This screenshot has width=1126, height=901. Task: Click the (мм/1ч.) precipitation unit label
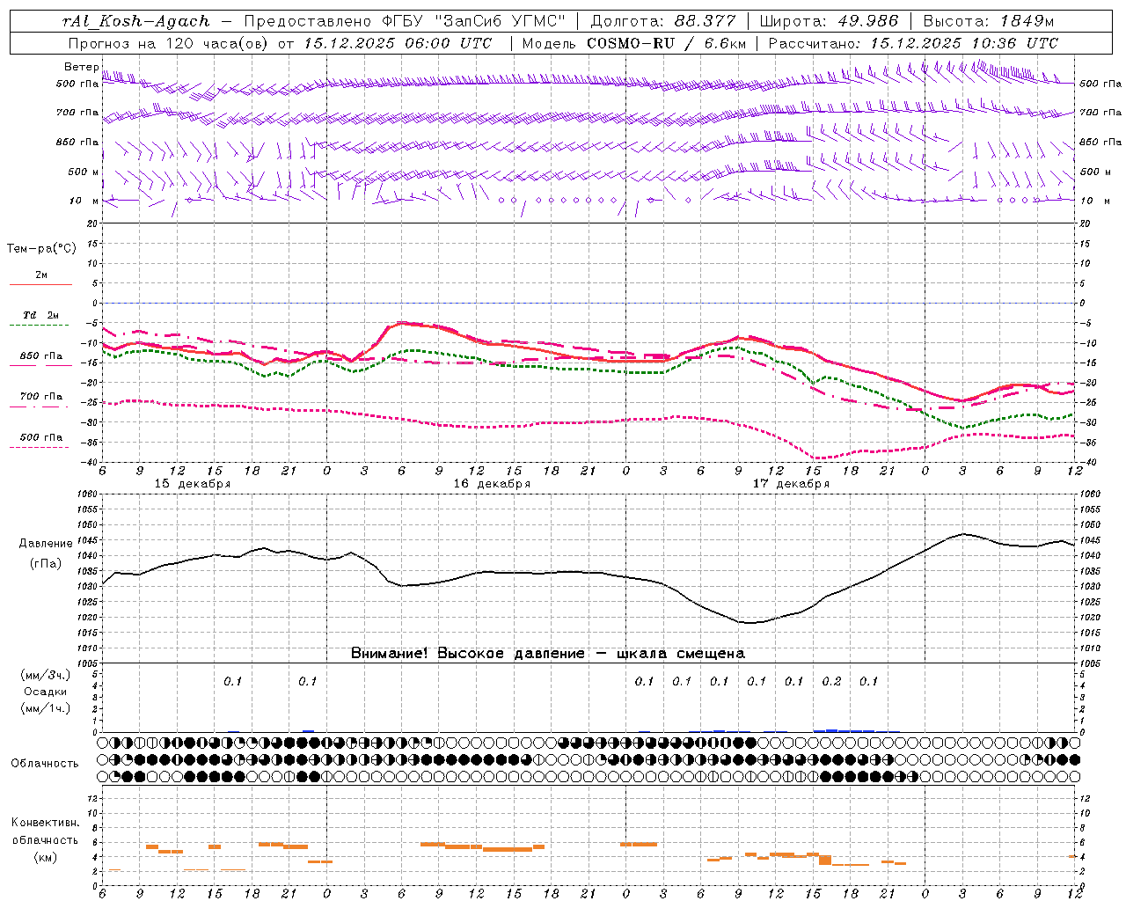coord(46,708)
